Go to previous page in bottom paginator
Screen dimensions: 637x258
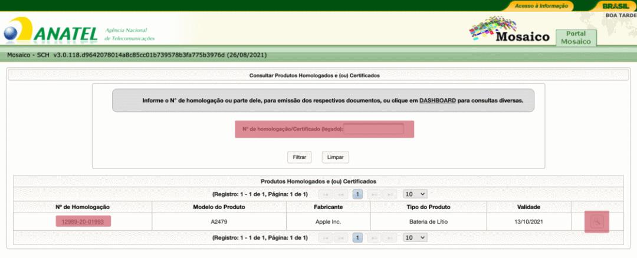pos(341,238)
